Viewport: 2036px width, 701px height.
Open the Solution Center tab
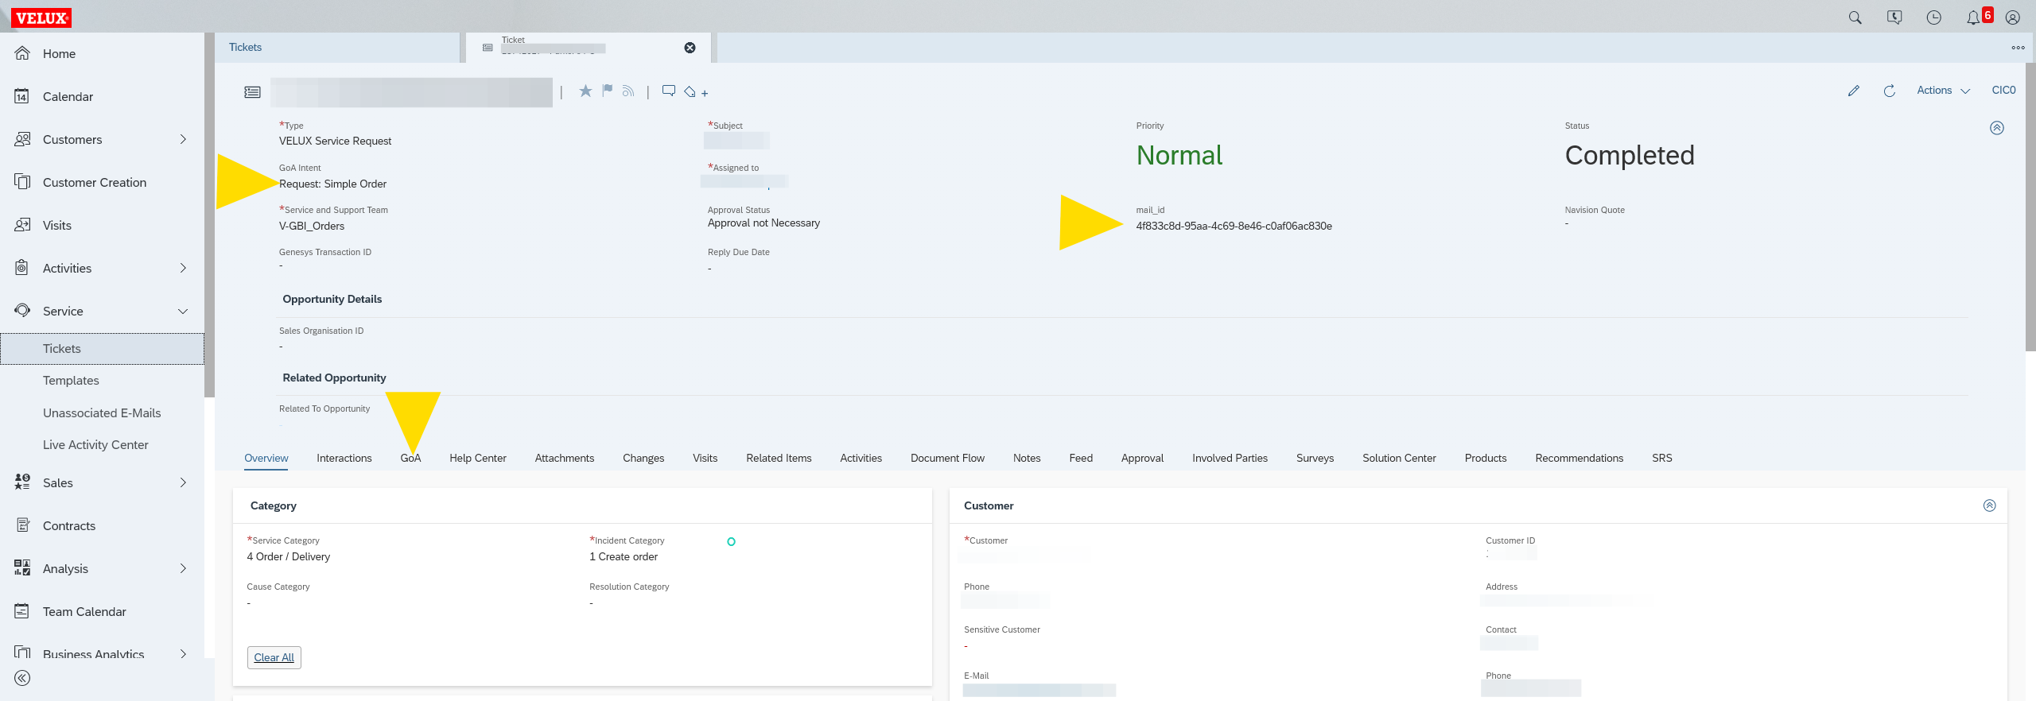tap(1399, 458)
